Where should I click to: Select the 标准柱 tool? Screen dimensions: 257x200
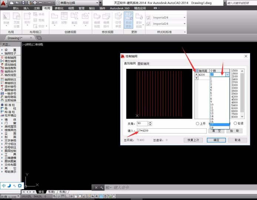[10, 106]
